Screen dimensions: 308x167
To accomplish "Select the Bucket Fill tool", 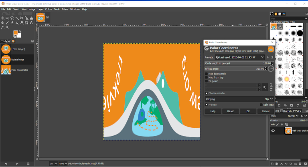I will coord(2,23).
